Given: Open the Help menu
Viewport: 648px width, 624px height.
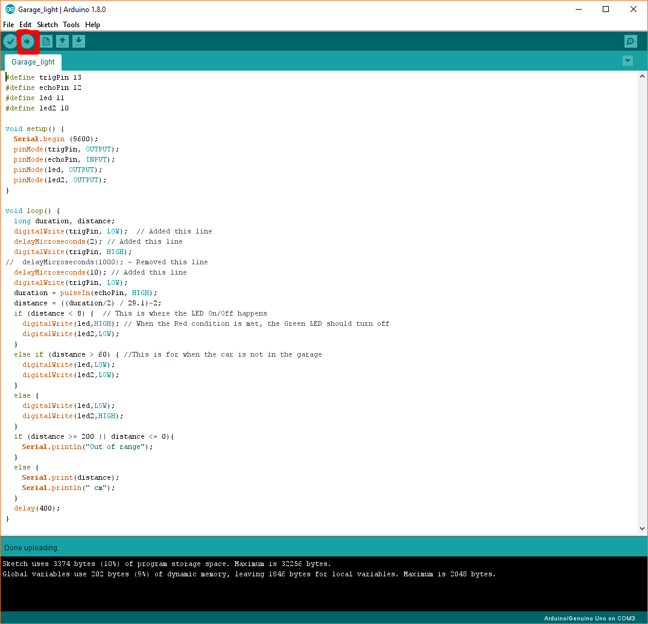Looking at the screenshot, I should 92,25.
